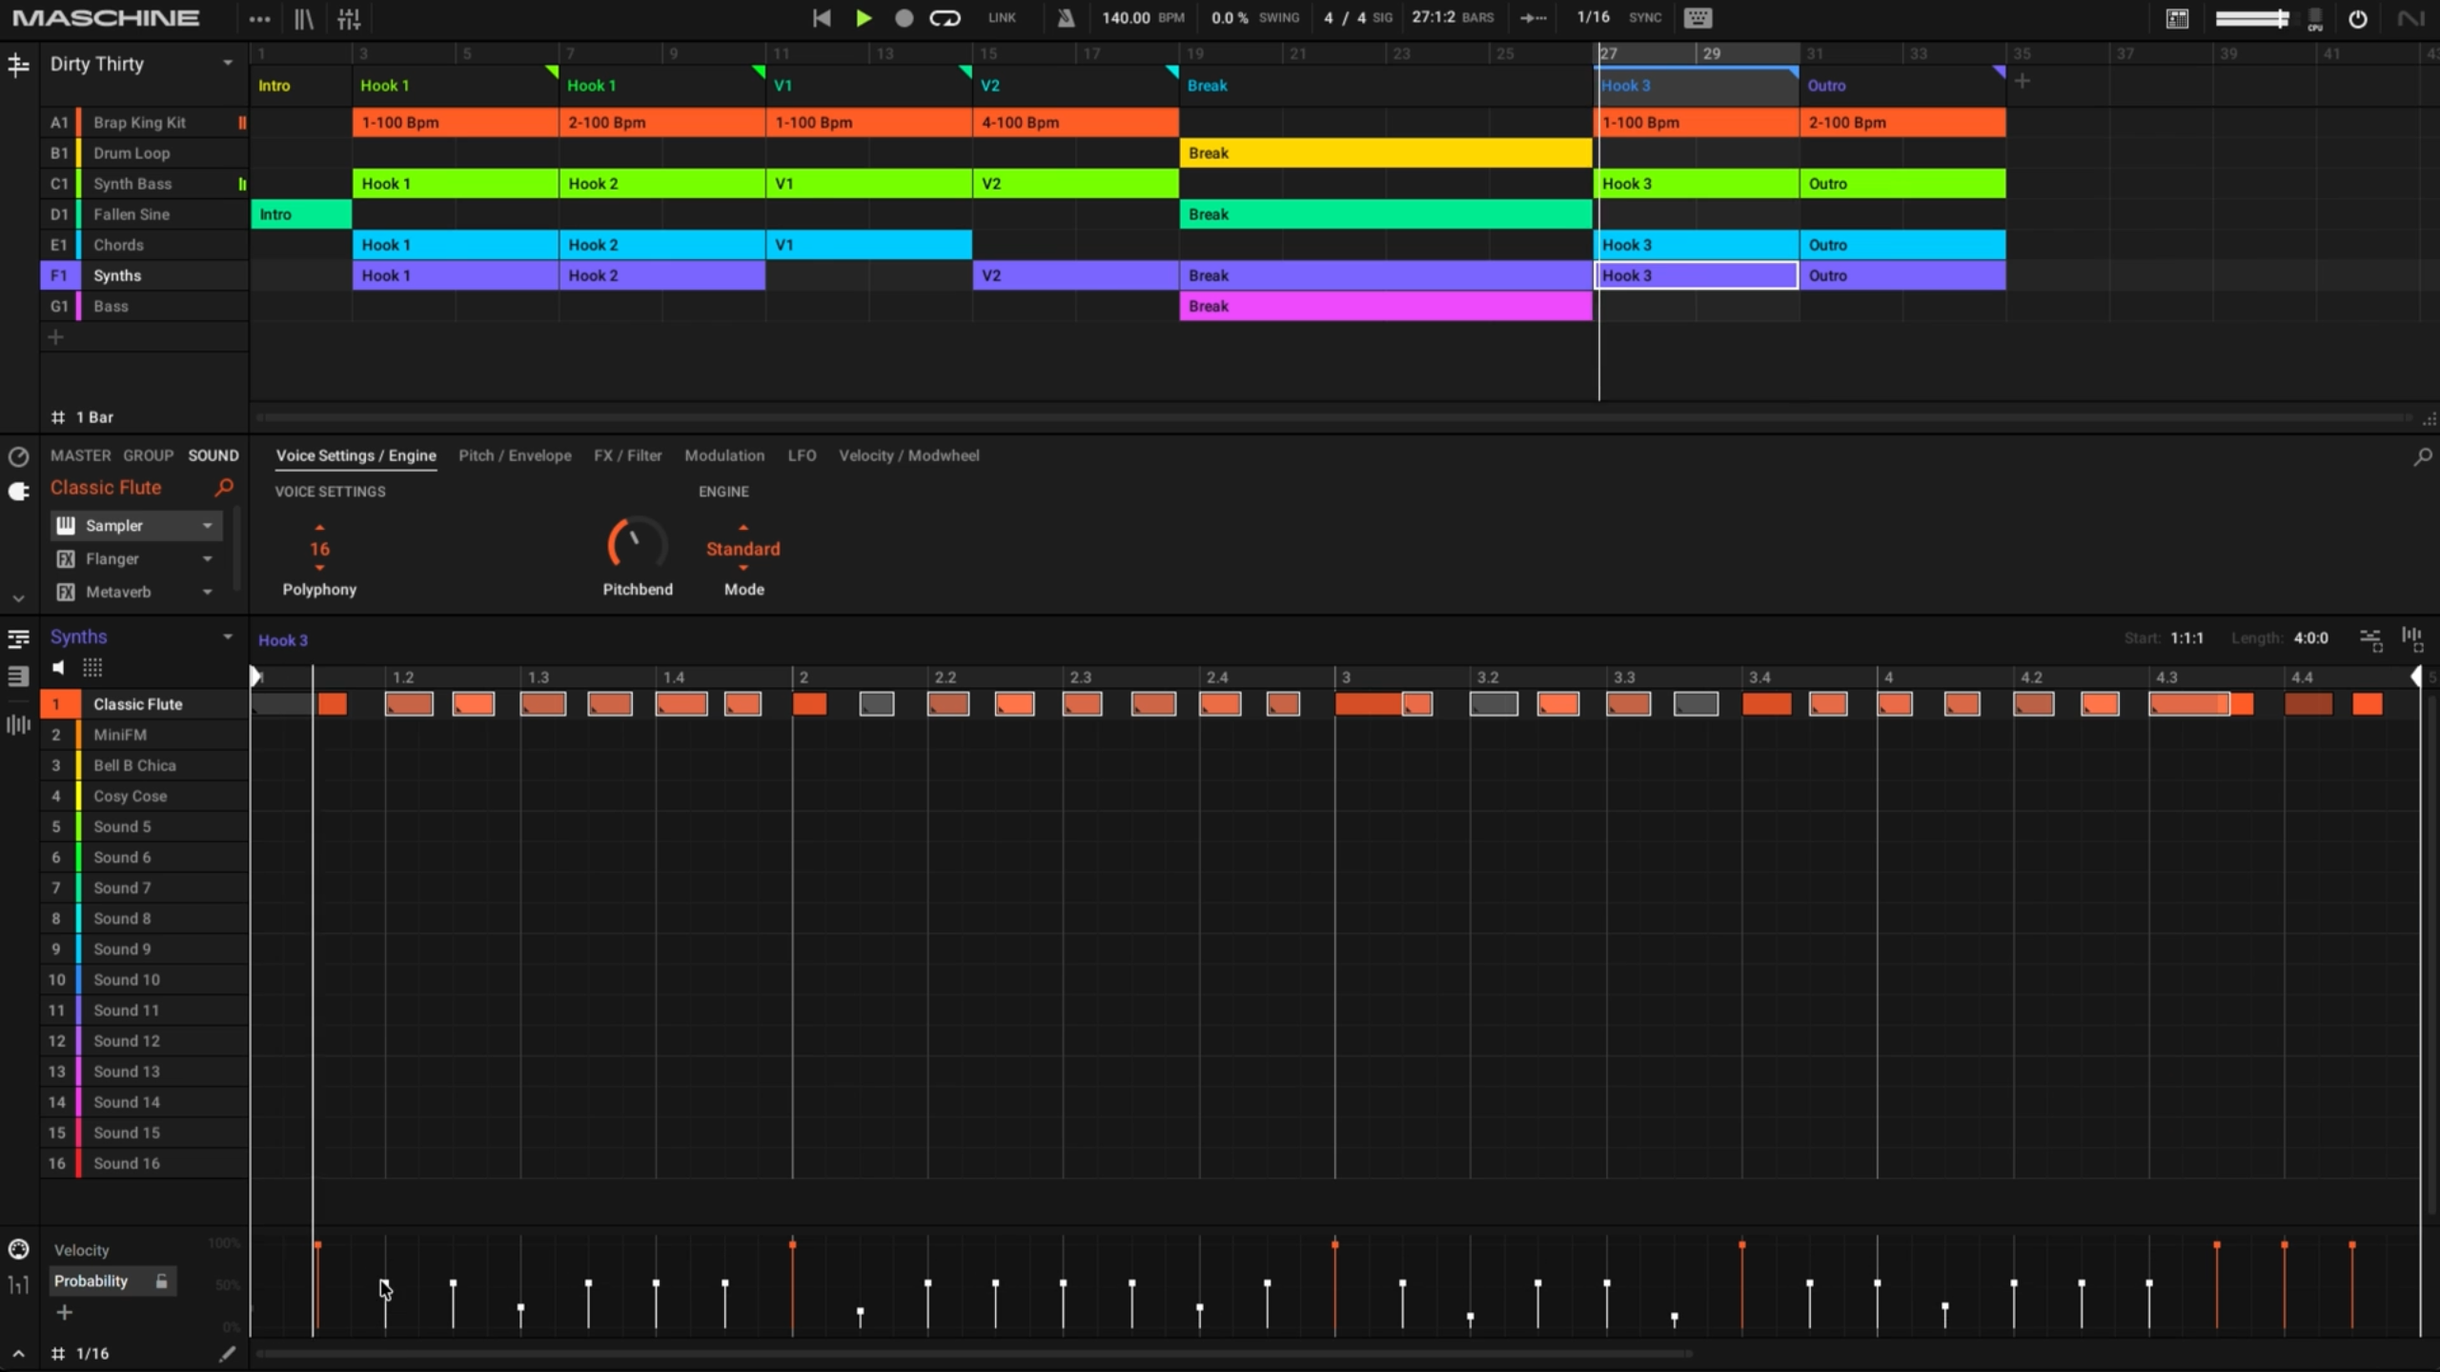Select the MASTER channel button

pos(80,455)
